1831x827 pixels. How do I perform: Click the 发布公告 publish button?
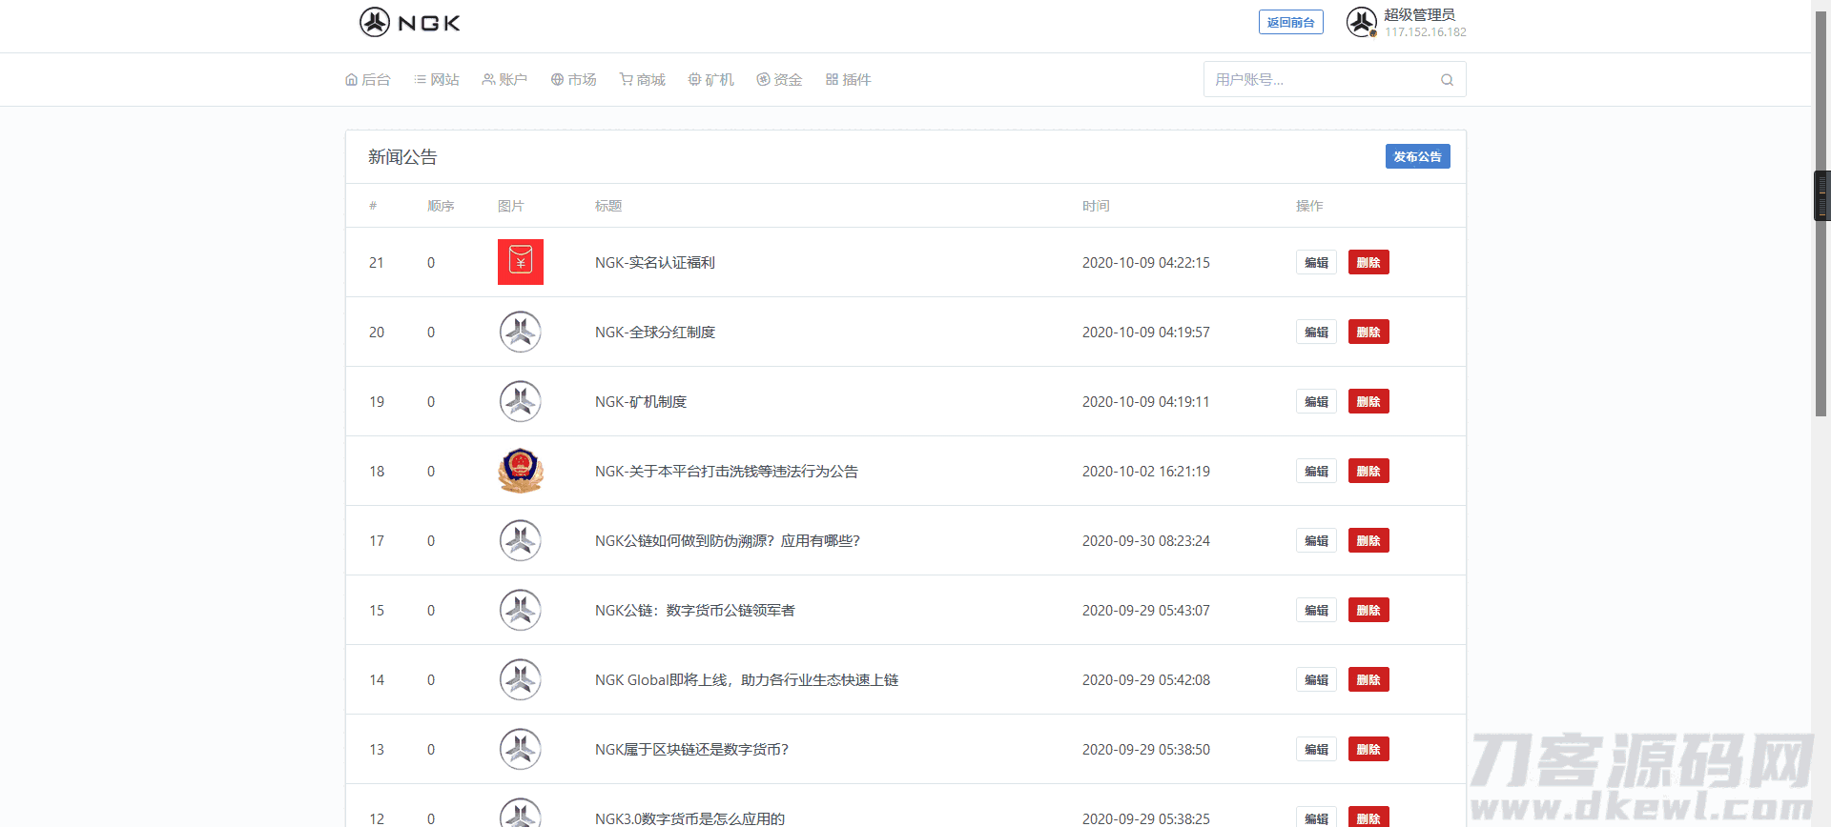coord(1417,156)
